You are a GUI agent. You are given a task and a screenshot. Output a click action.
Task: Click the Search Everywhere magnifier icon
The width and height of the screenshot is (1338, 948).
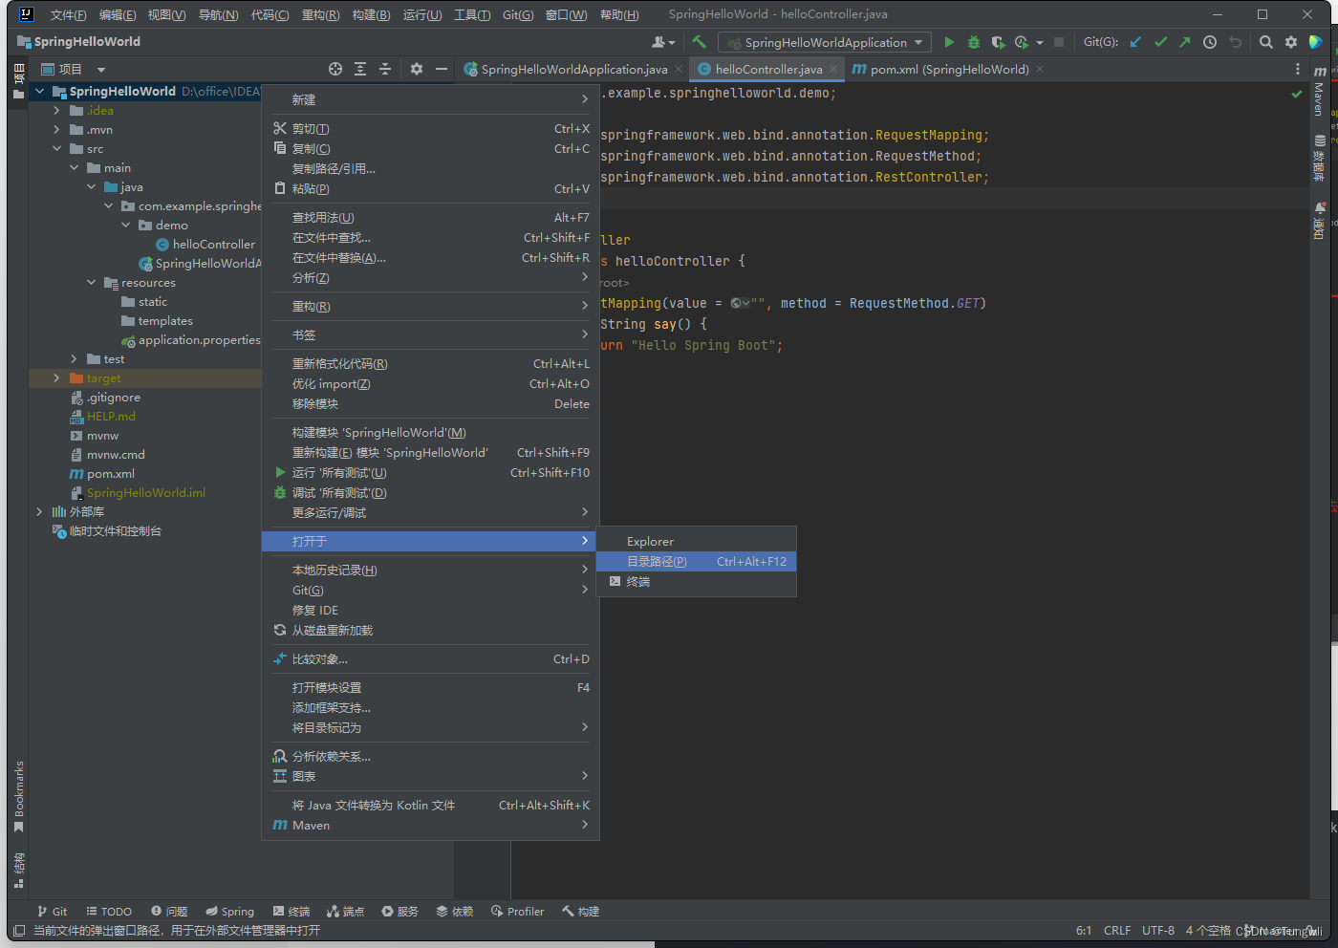tap(1266, 42)
